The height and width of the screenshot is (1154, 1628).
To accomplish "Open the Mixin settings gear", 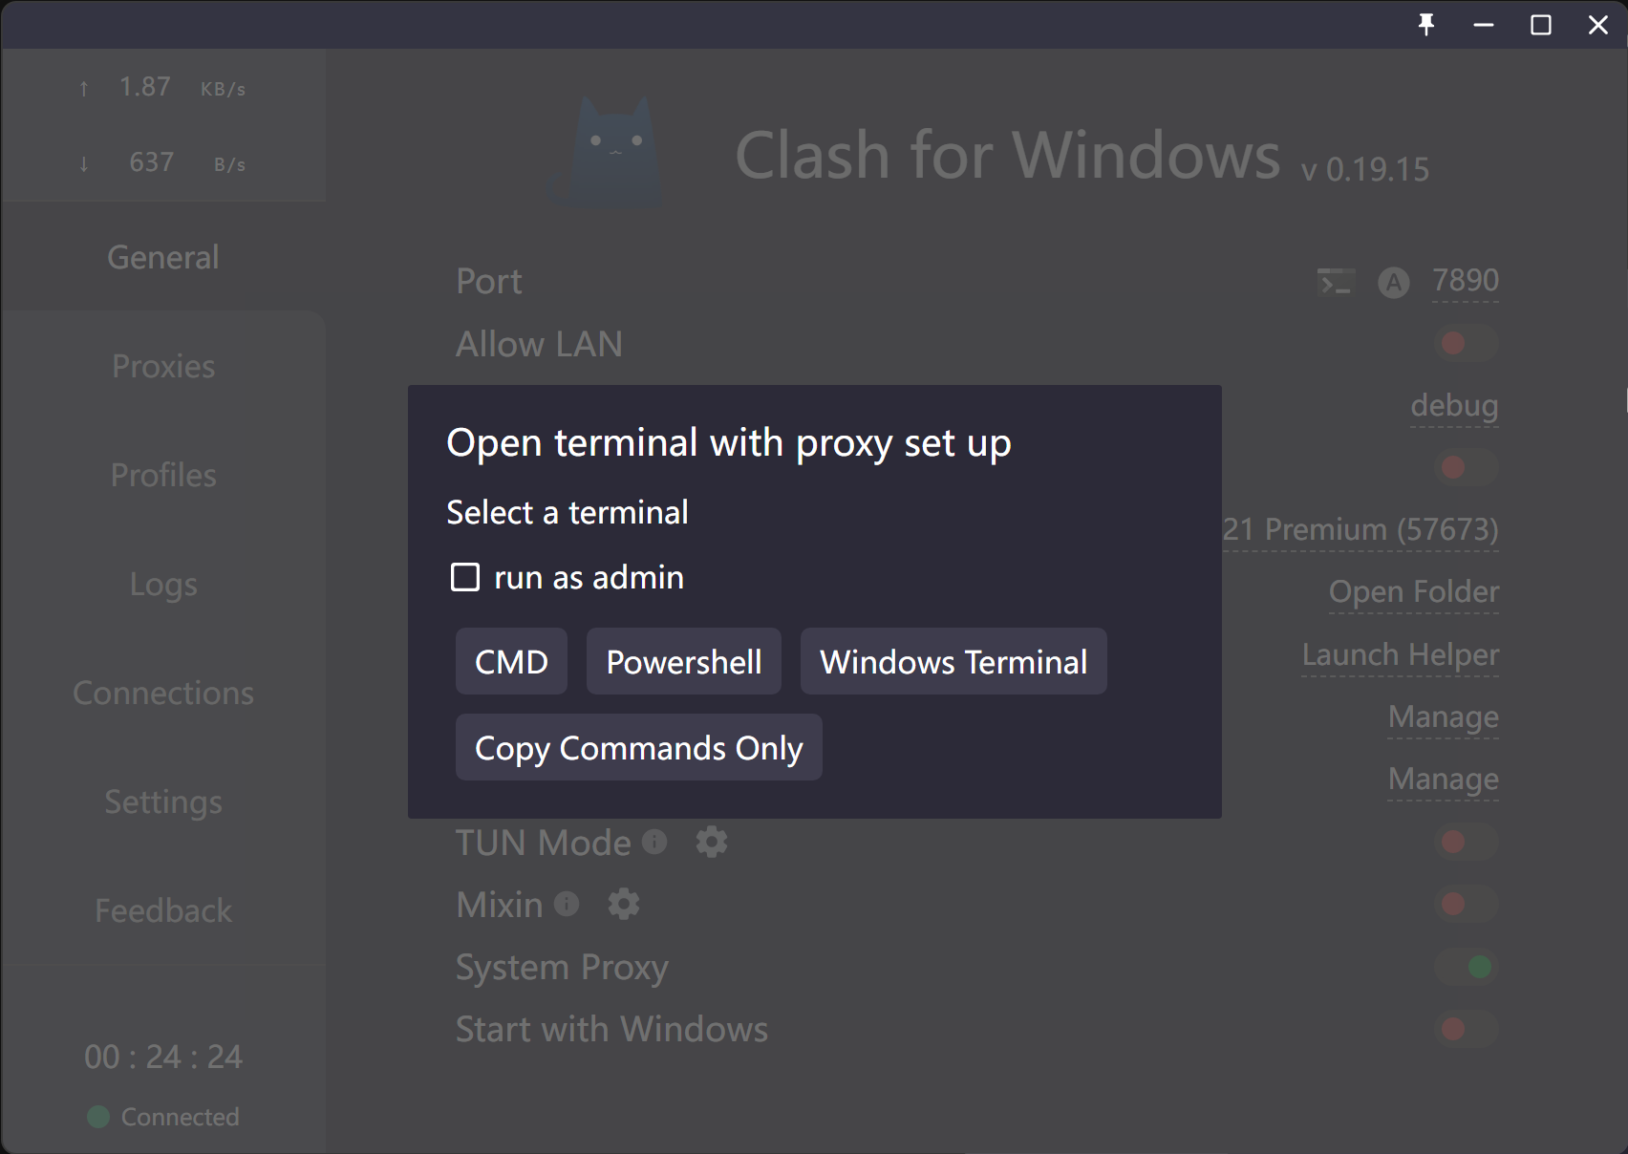I will click(x=624, y=904).
